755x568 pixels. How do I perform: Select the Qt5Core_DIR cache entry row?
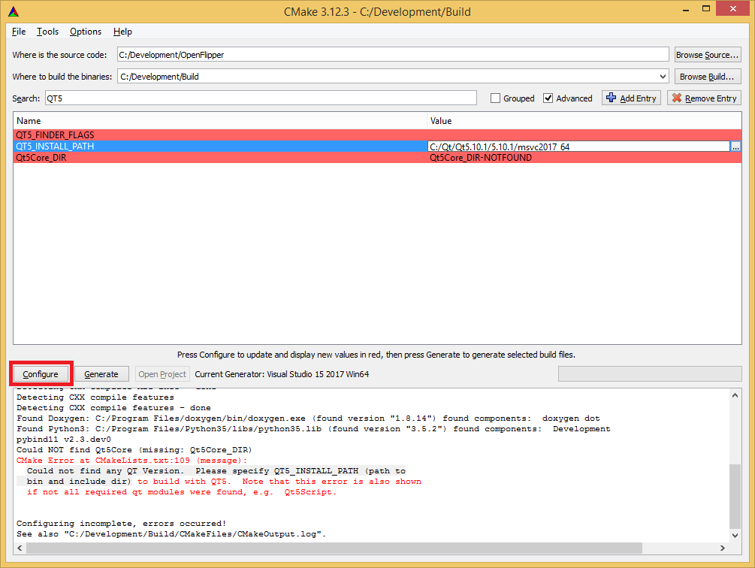(225, 159)
